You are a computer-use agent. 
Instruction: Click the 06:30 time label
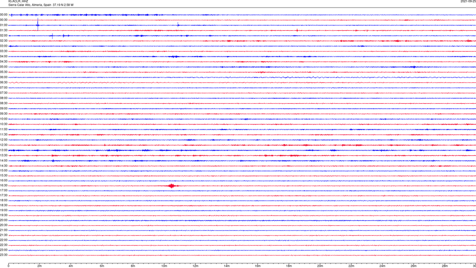pos(3,82)
